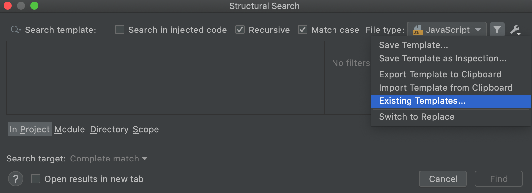
Task: Select Switch to Replace option
Action: 417,117
